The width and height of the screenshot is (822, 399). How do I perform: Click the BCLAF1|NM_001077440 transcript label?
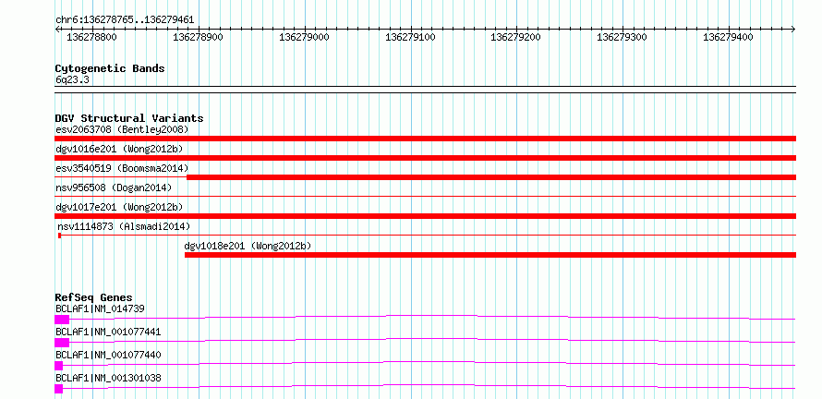point(108,355)
